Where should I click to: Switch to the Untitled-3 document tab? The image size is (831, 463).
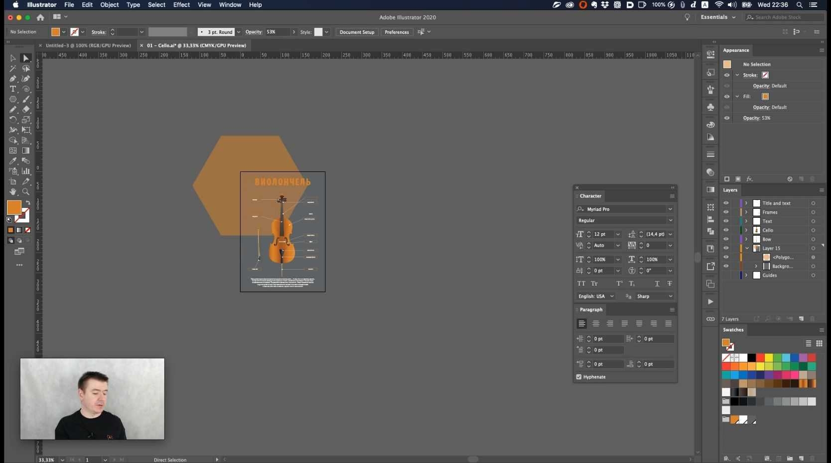coord(88,45)
